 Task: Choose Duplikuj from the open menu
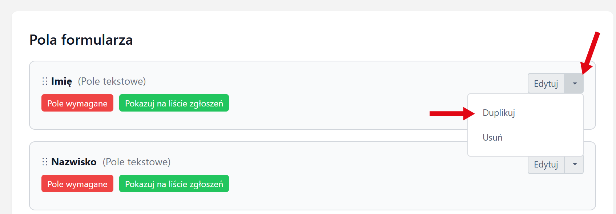(x=499, y=113)
